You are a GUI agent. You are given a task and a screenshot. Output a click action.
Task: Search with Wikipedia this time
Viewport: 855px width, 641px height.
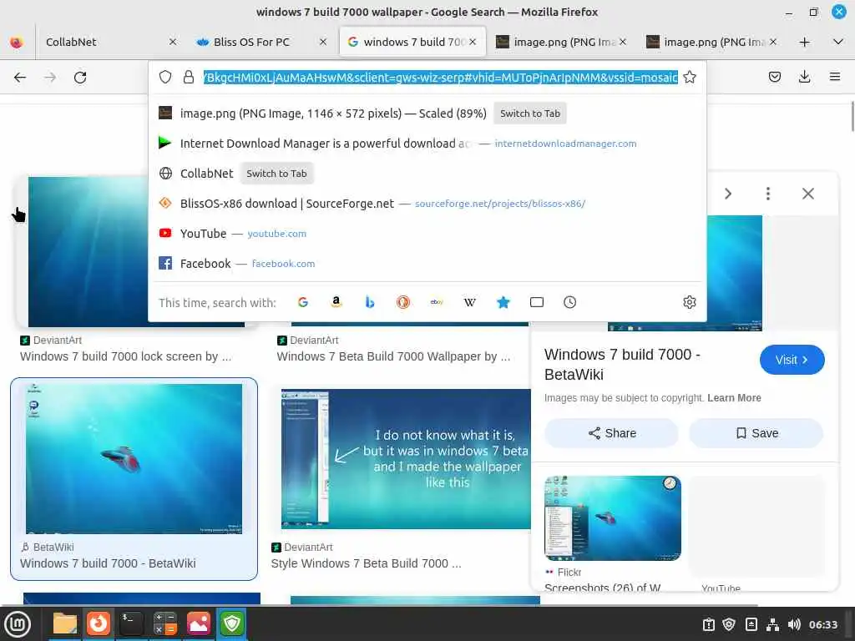469,302
